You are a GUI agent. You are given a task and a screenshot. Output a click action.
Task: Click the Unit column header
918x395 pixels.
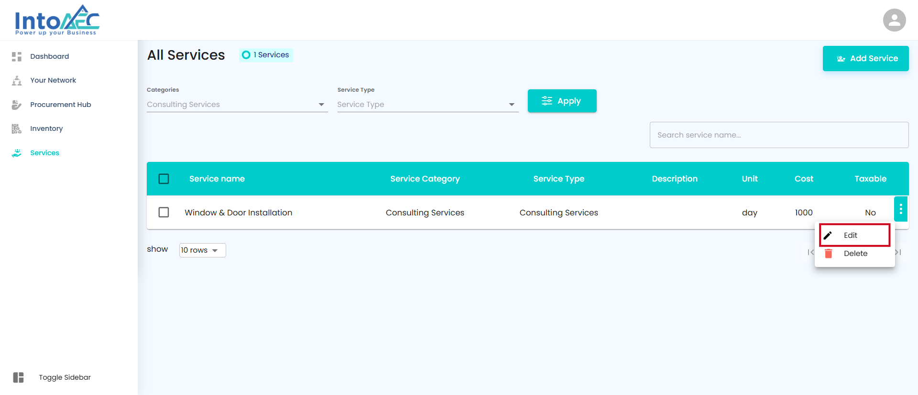coord(750,179)
